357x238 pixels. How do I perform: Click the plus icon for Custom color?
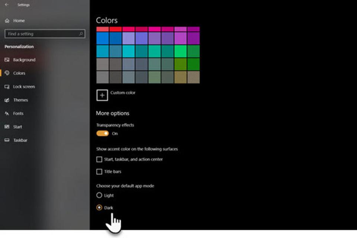pyautogui.click(x=102, y=95)
